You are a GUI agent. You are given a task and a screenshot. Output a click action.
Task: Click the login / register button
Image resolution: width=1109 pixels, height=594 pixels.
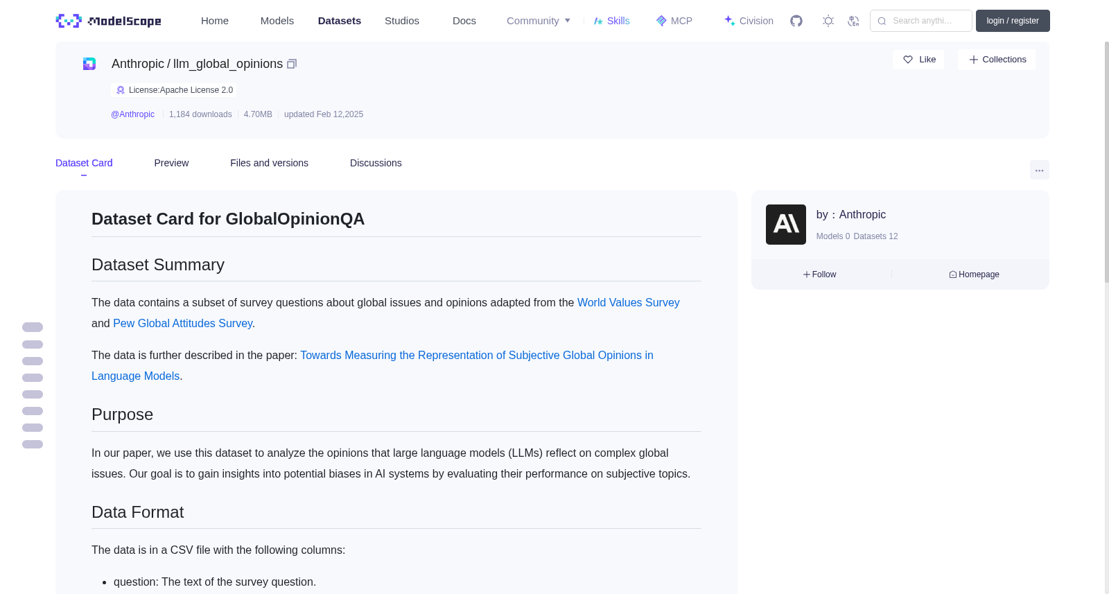(x=1013, y=21)
